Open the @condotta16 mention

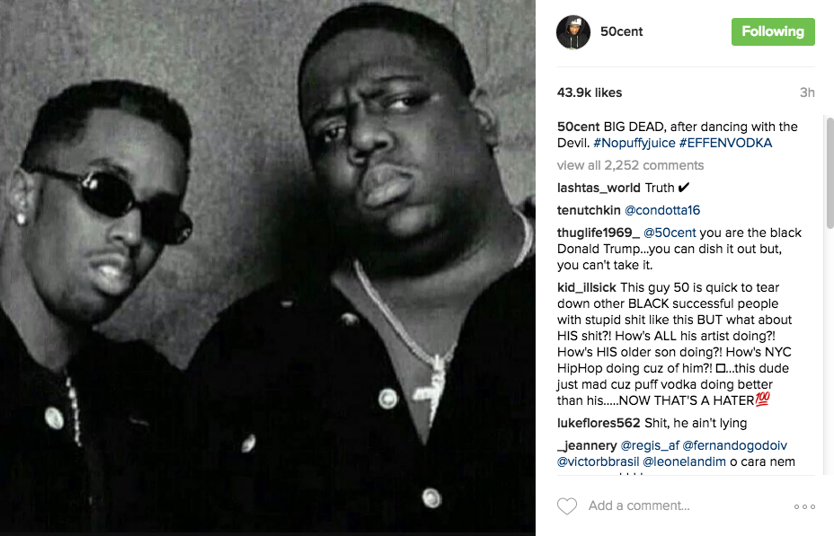[x=662, y=210]
